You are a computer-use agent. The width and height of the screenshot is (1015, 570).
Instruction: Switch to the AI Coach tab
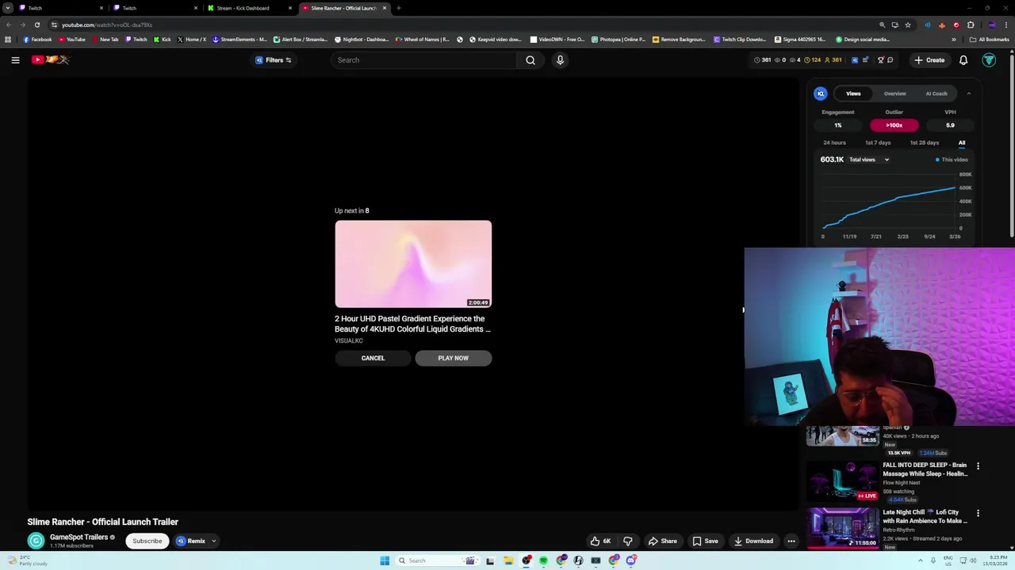coord(936,93)
